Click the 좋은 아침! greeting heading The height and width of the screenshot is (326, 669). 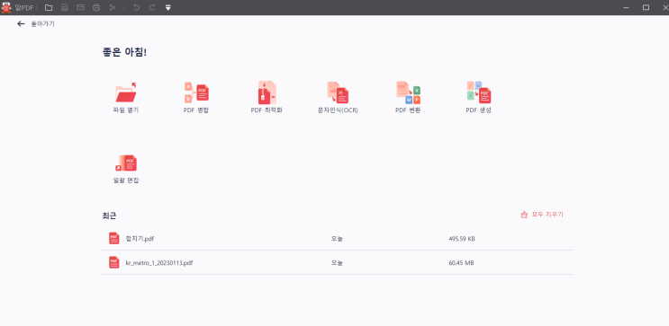pos(124,52)
